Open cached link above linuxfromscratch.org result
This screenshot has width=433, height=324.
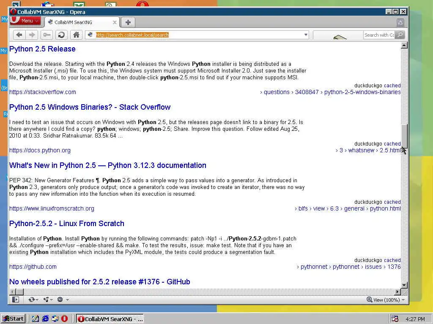click(392, 202)
